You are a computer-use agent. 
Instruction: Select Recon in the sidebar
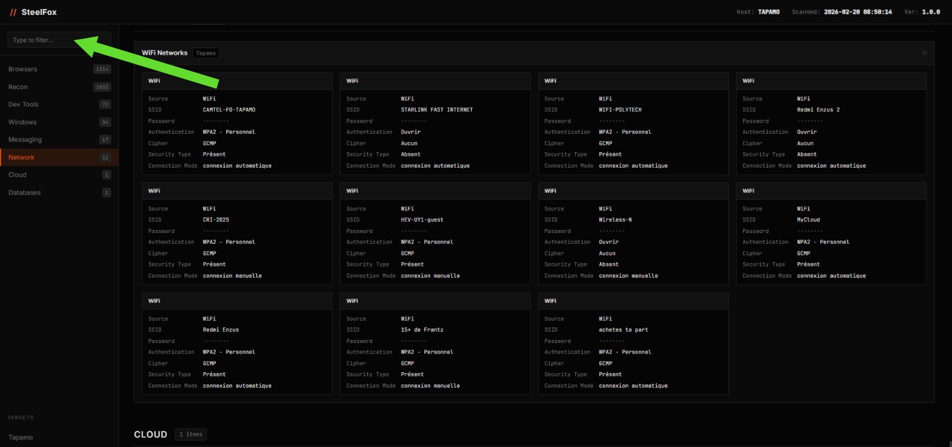click(18, 87)
